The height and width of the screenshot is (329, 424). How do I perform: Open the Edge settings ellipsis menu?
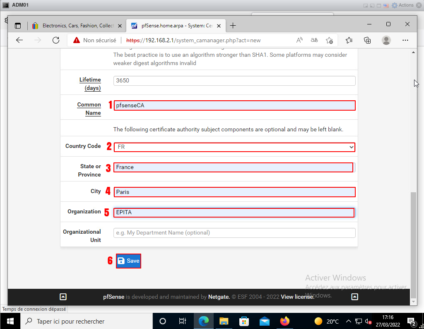click(x=405, y=40)
